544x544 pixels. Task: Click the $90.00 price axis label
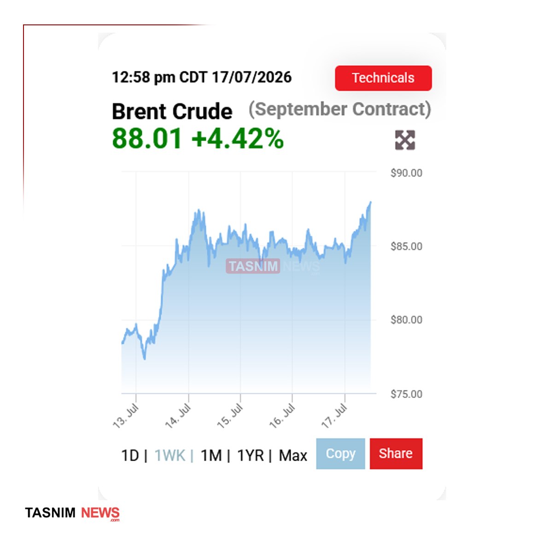(406, 173)
